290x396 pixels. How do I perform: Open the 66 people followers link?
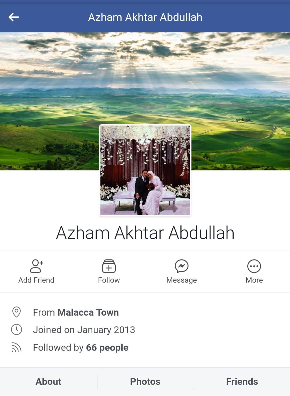tap(107, 347)
